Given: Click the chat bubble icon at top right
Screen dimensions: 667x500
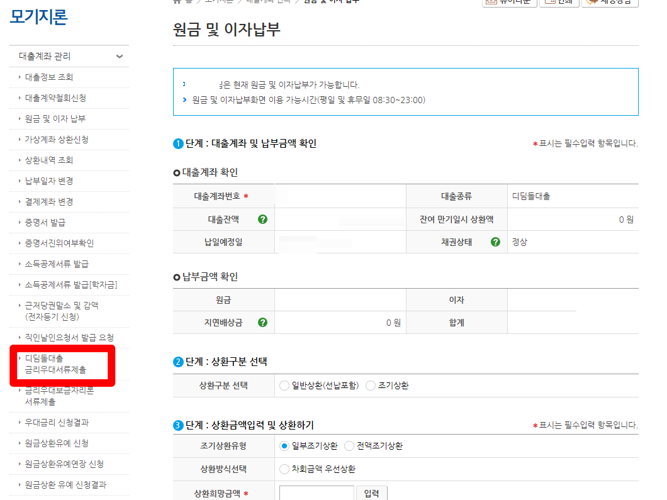Looking at the screenshot, I should click(x=590, y=2).
